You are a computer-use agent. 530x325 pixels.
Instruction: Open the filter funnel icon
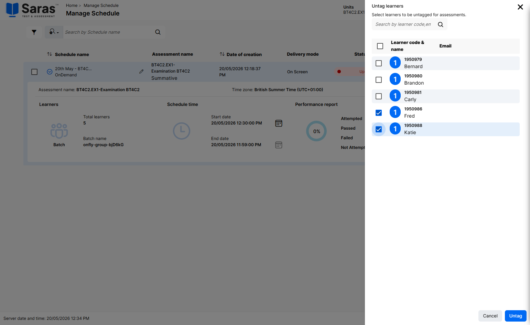tap(34, 32)
